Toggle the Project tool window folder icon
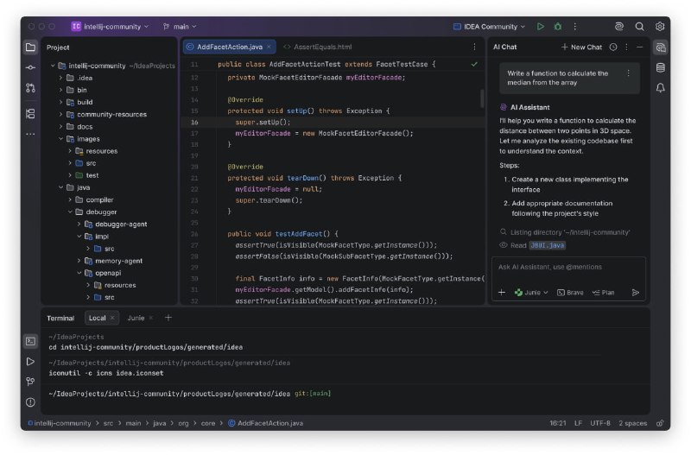Viewport: 691px width, 455px height. [x=30, y=47]
